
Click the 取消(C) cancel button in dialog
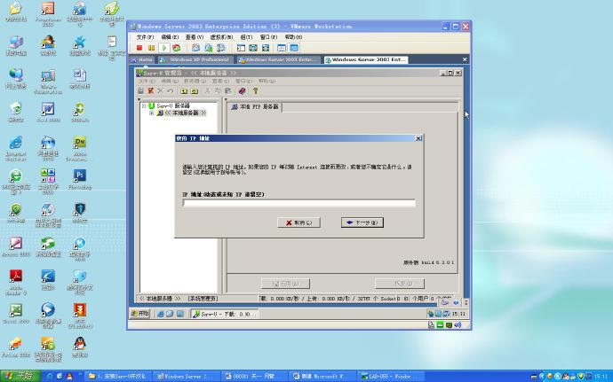coord(299,222)
